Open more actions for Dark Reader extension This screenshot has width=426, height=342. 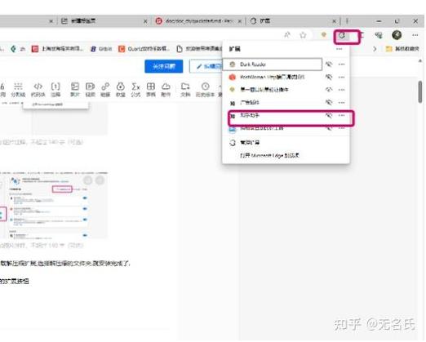pyautogui.click(x=341, y=64)
